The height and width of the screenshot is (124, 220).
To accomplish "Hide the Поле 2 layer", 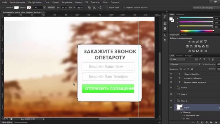I will [171, 94].
